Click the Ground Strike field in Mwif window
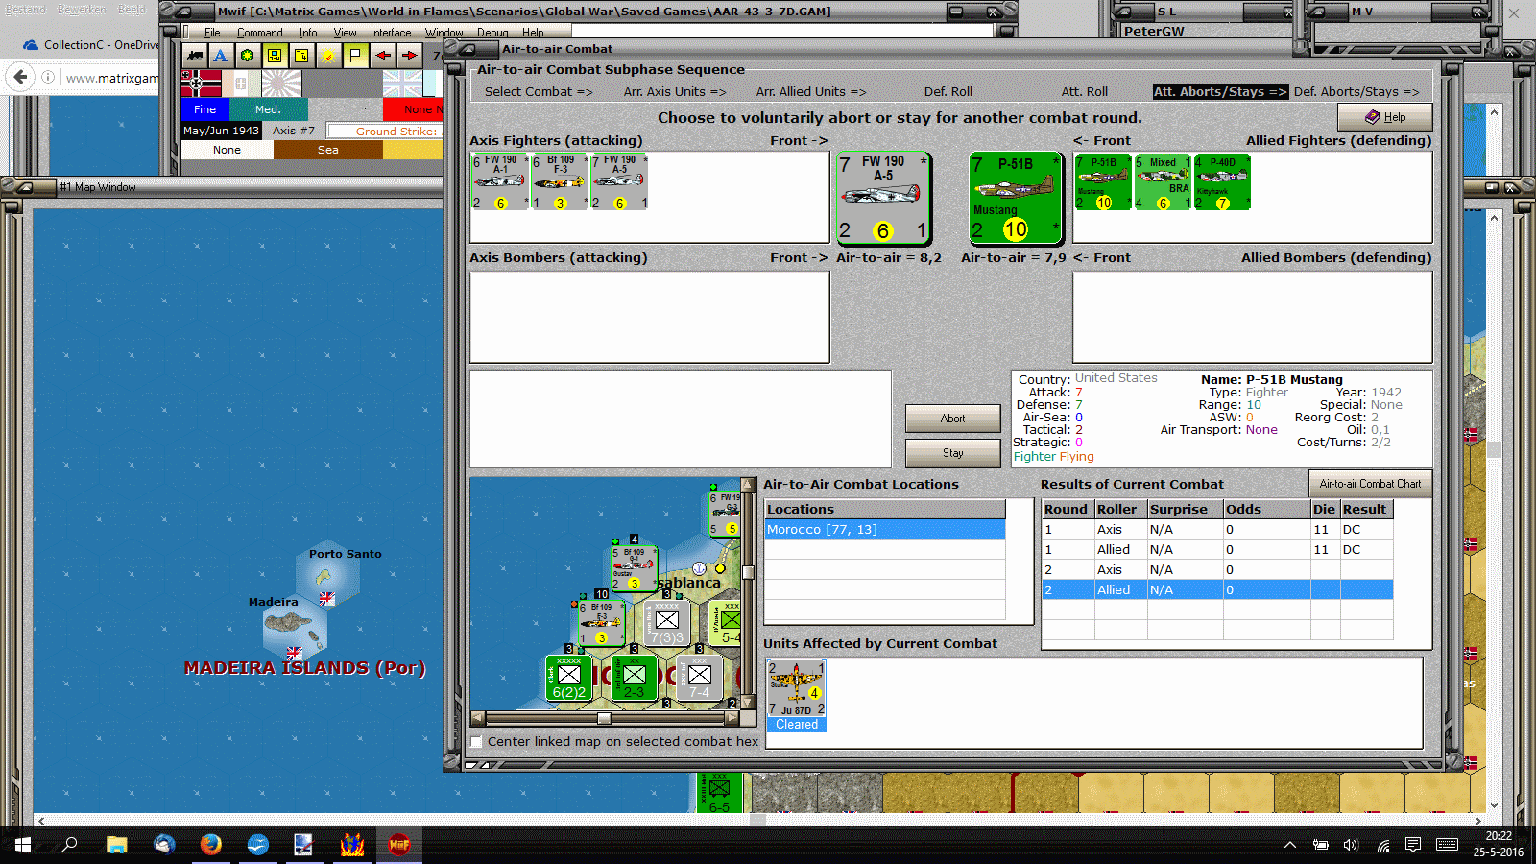 point(384,131)
